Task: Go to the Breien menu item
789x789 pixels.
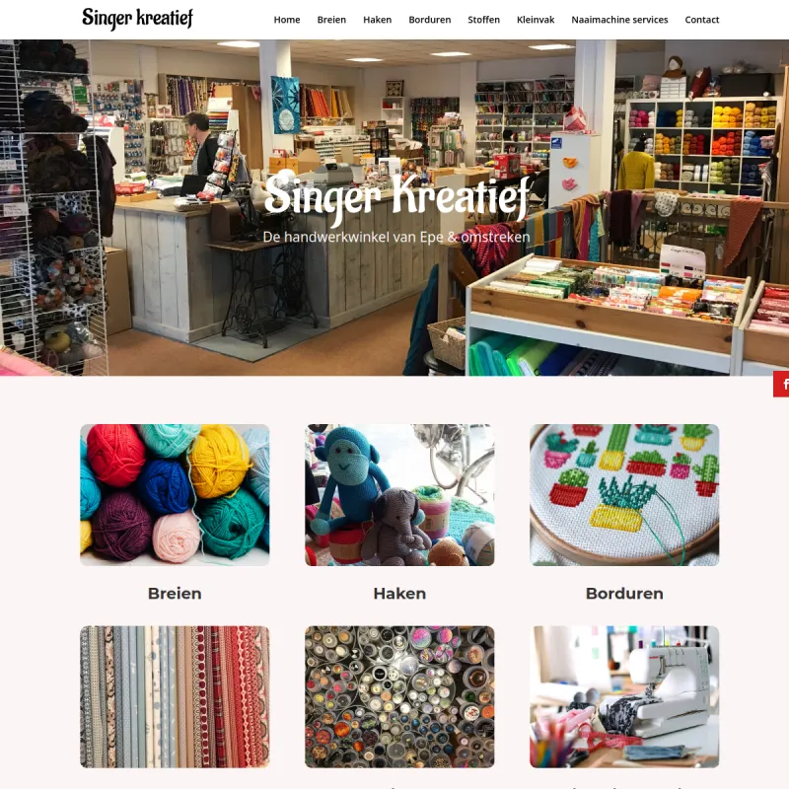Action: click(331, 20)
